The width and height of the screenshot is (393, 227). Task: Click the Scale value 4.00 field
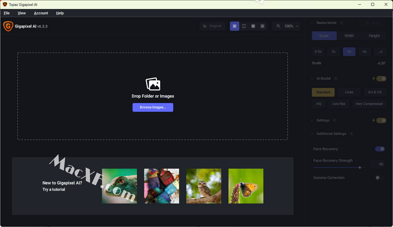pyautogui.click(x=381, y=63)
